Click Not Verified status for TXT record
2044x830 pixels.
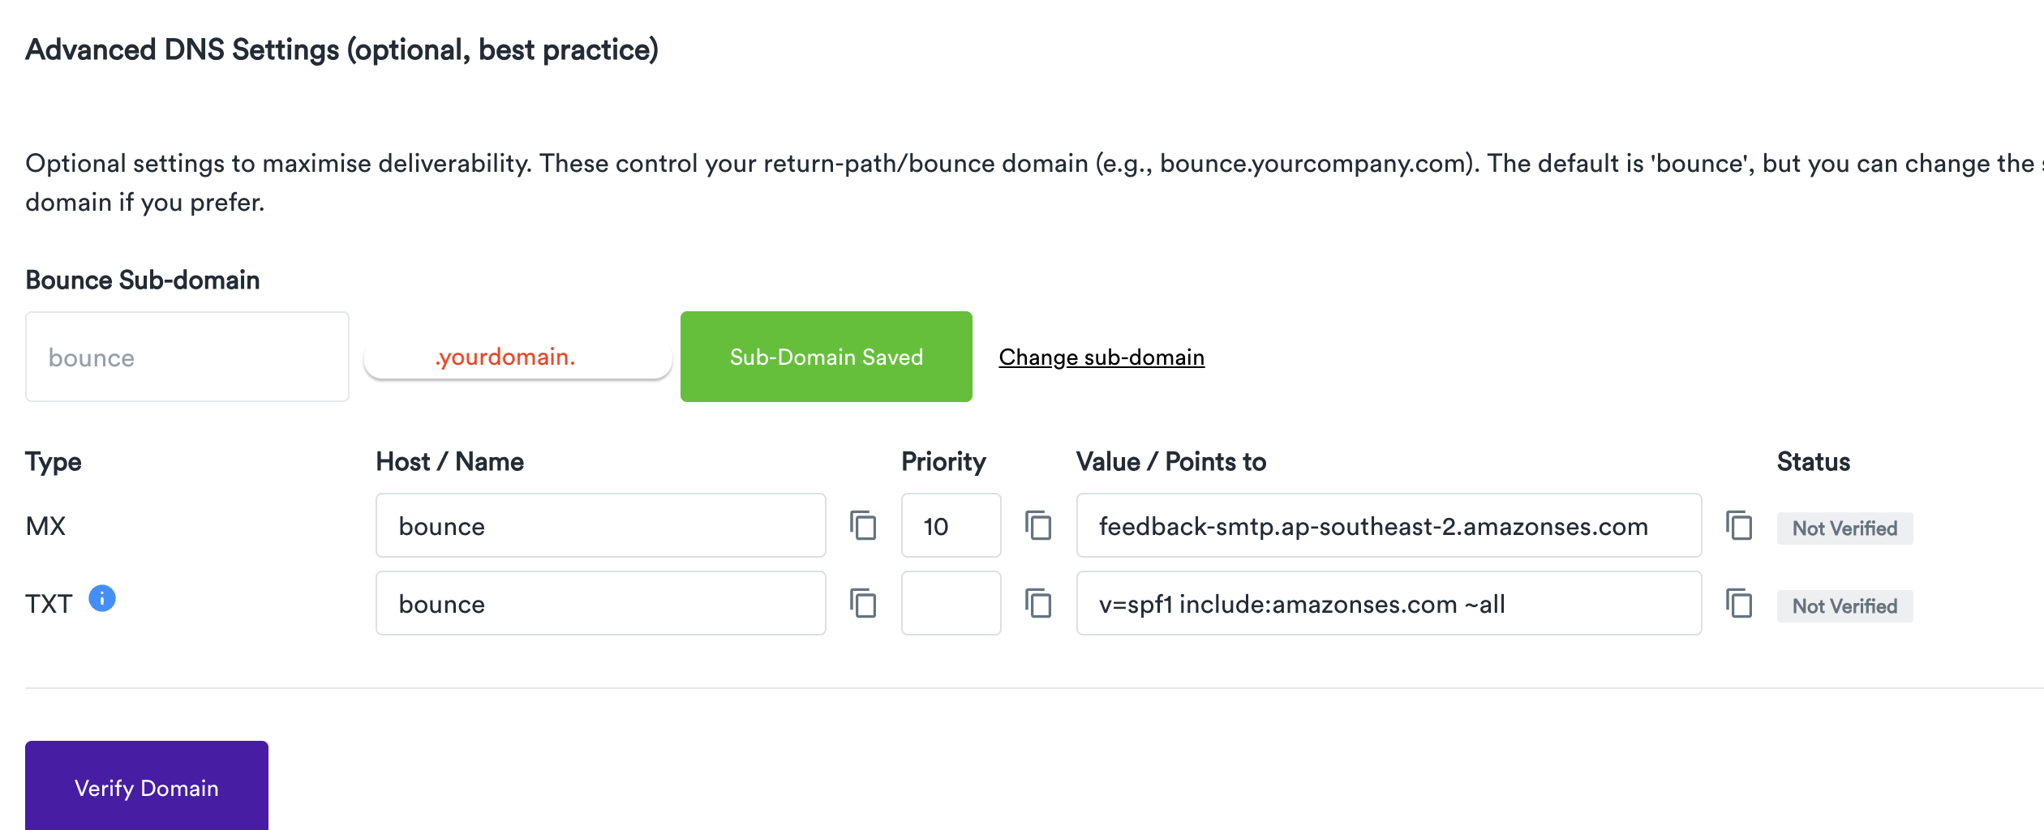pos(1844,605)
